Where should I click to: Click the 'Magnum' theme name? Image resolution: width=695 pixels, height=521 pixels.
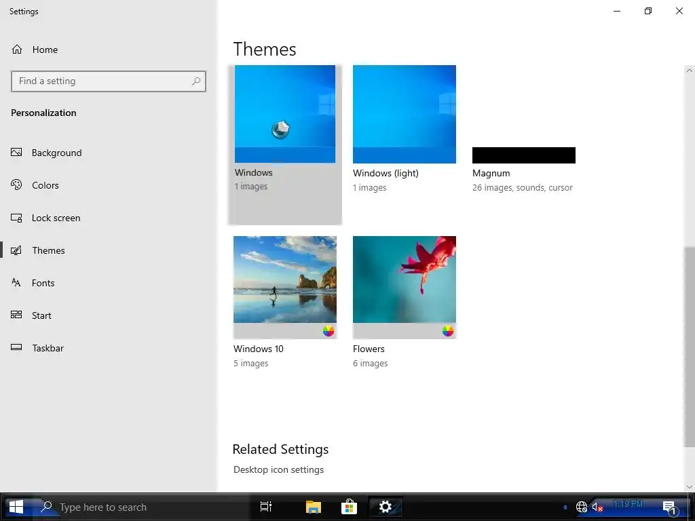coord(491,173)
